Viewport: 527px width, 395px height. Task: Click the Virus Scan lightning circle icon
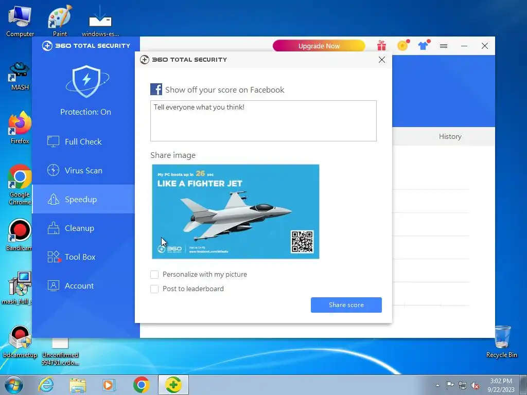(53, 170)
